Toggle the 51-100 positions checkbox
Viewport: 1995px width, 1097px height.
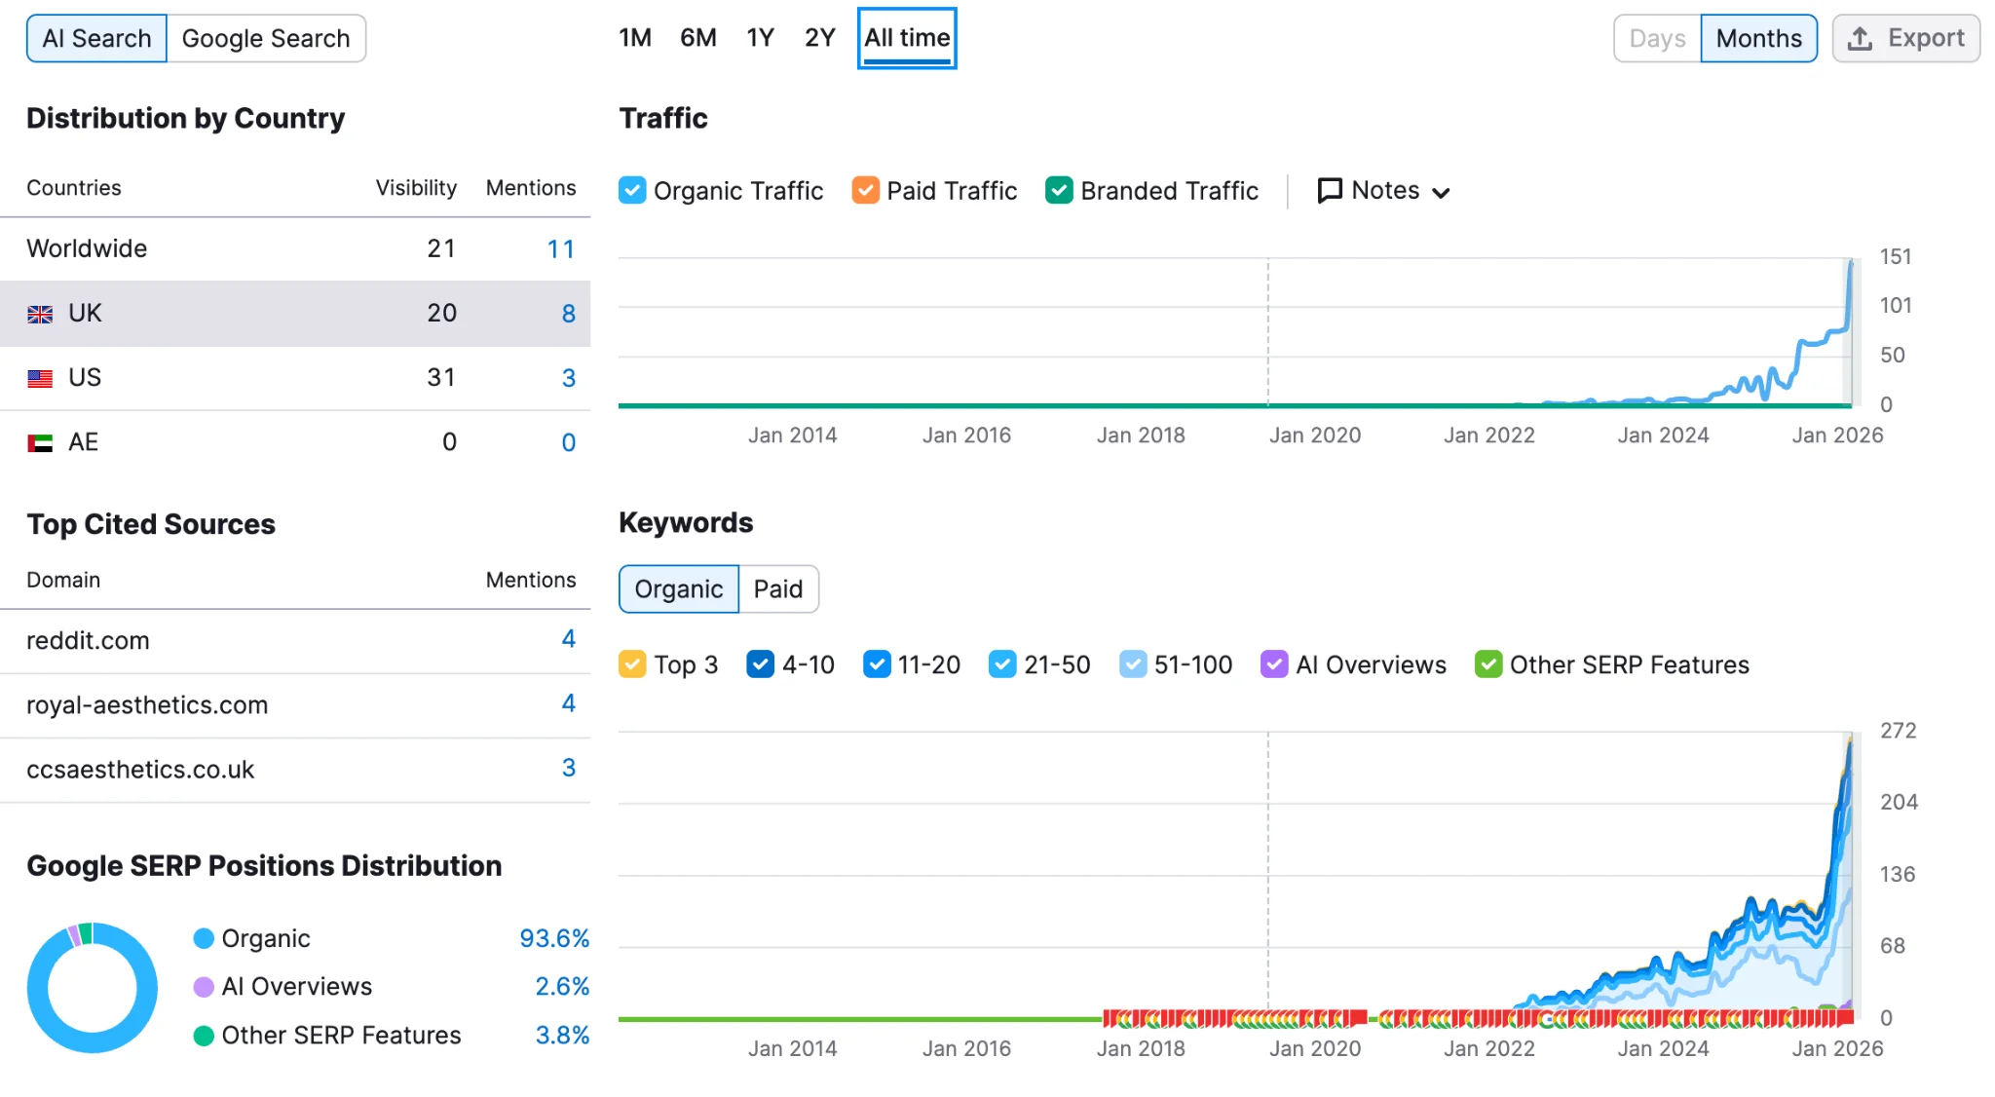tap(1133, 664)
